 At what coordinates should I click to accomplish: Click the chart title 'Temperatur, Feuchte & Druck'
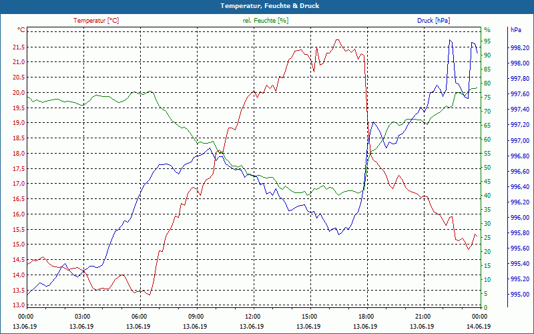coord(270,6)
